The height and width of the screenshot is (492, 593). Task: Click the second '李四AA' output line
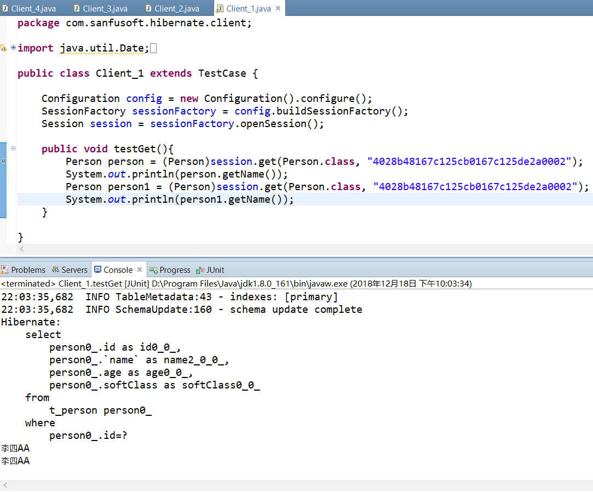pyautogui.click(x=15, y=461)
